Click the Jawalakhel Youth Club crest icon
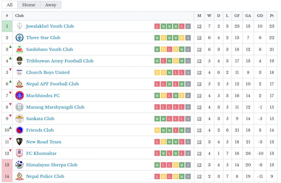This screenshot has height=183, width=281. tap(19, 26)
